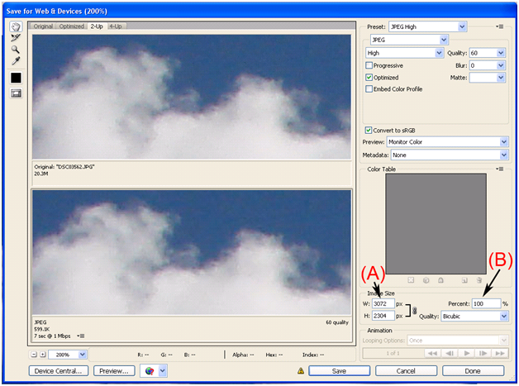
Task: Select the Slice Select tool
Action: pos(16,38)
